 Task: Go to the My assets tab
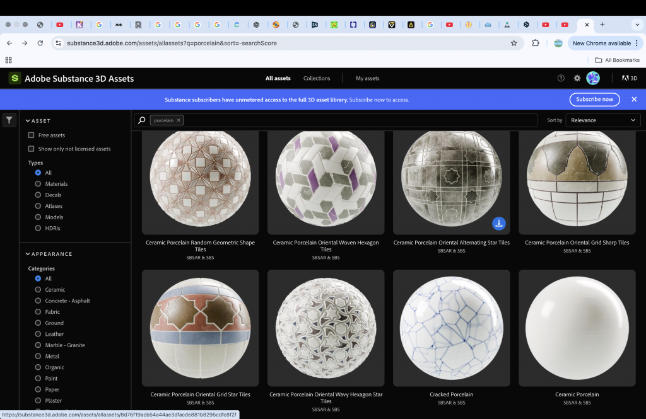(x=368, y=79)
